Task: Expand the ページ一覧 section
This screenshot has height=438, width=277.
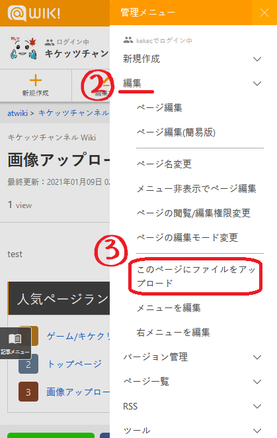Action: [192, 382]
